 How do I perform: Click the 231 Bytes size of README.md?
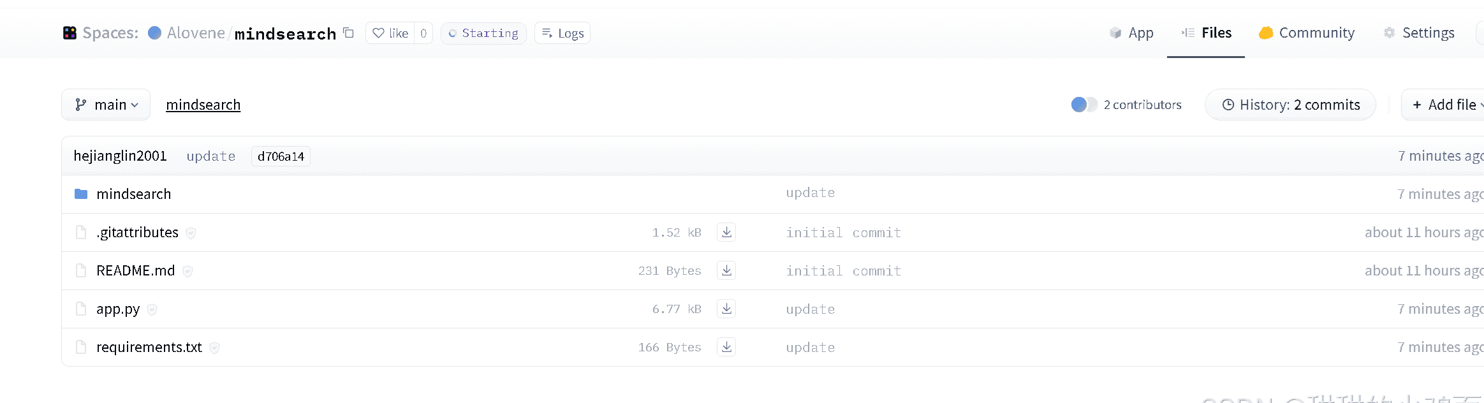(670, 271)
